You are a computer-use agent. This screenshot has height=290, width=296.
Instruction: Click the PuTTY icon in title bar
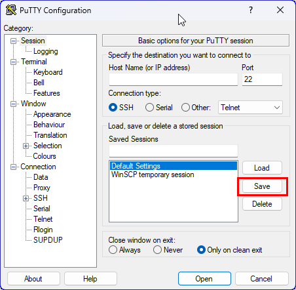click(x=11, y=10)
